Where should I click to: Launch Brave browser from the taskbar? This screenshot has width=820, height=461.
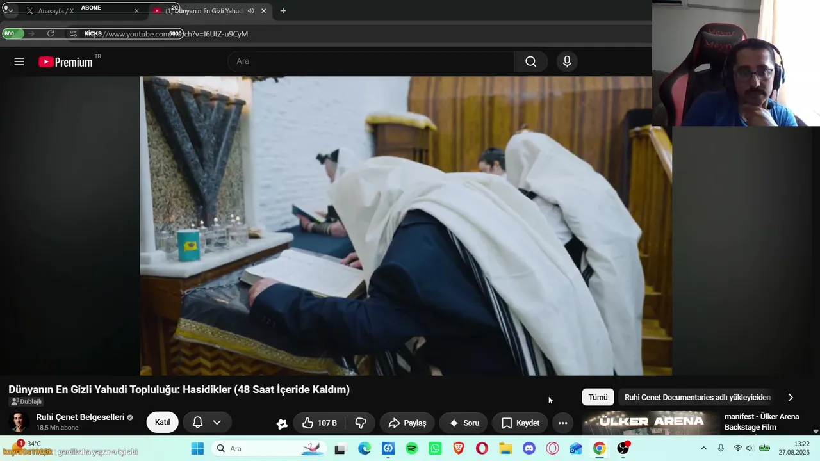(459, 448)
